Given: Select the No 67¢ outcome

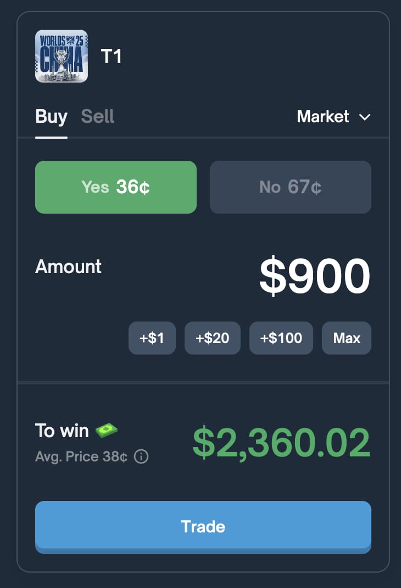Looking at the screenshot, I should point(290,187).
